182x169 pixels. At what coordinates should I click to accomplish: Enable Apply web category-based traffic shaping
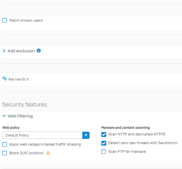coord(5,144)
